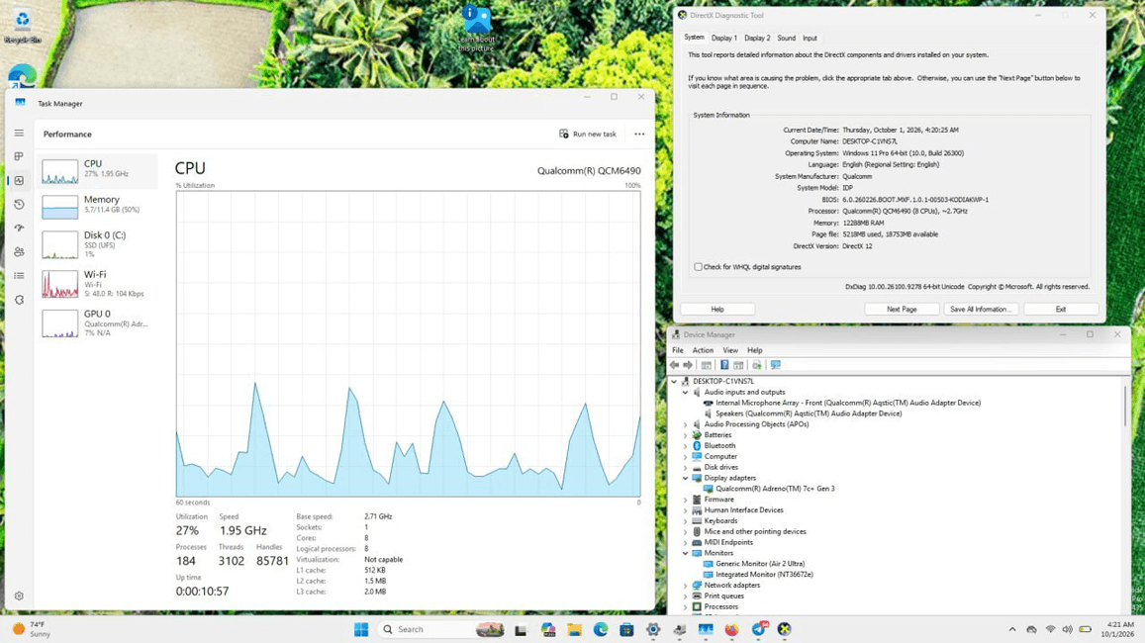Image resolution: width=1145 pixels, height=643 pixels.
Task: Open File Explorer from taskbar
Action: [x=575, y=629]
